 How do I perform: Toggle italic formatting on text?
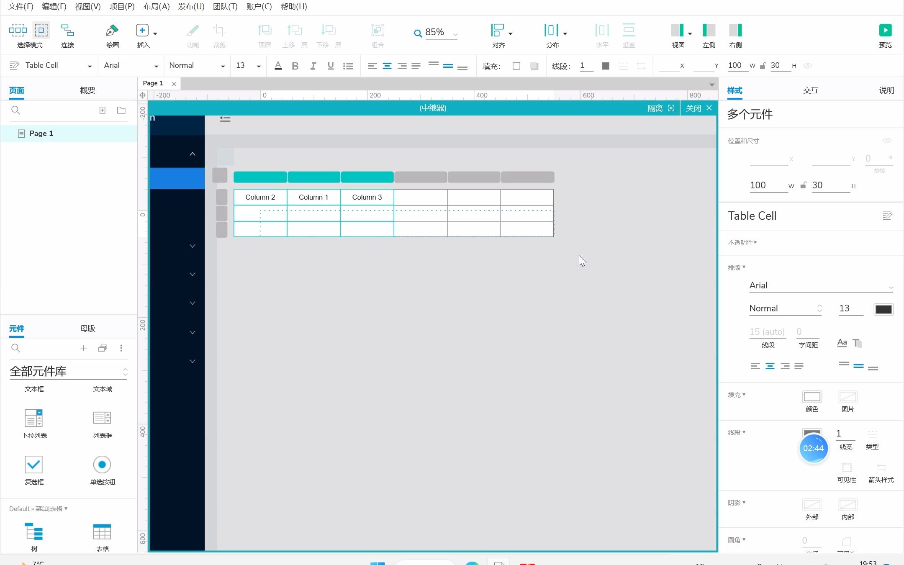coord(312,65)
